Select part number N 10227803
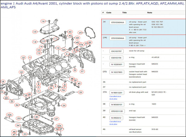This screenshot has width=186, height=137. 117,72
